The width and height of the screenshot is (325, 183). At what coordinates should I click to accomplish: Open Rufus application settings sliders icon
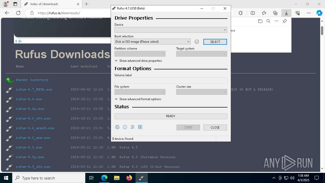pyautogui.click(x=133, y=127)
